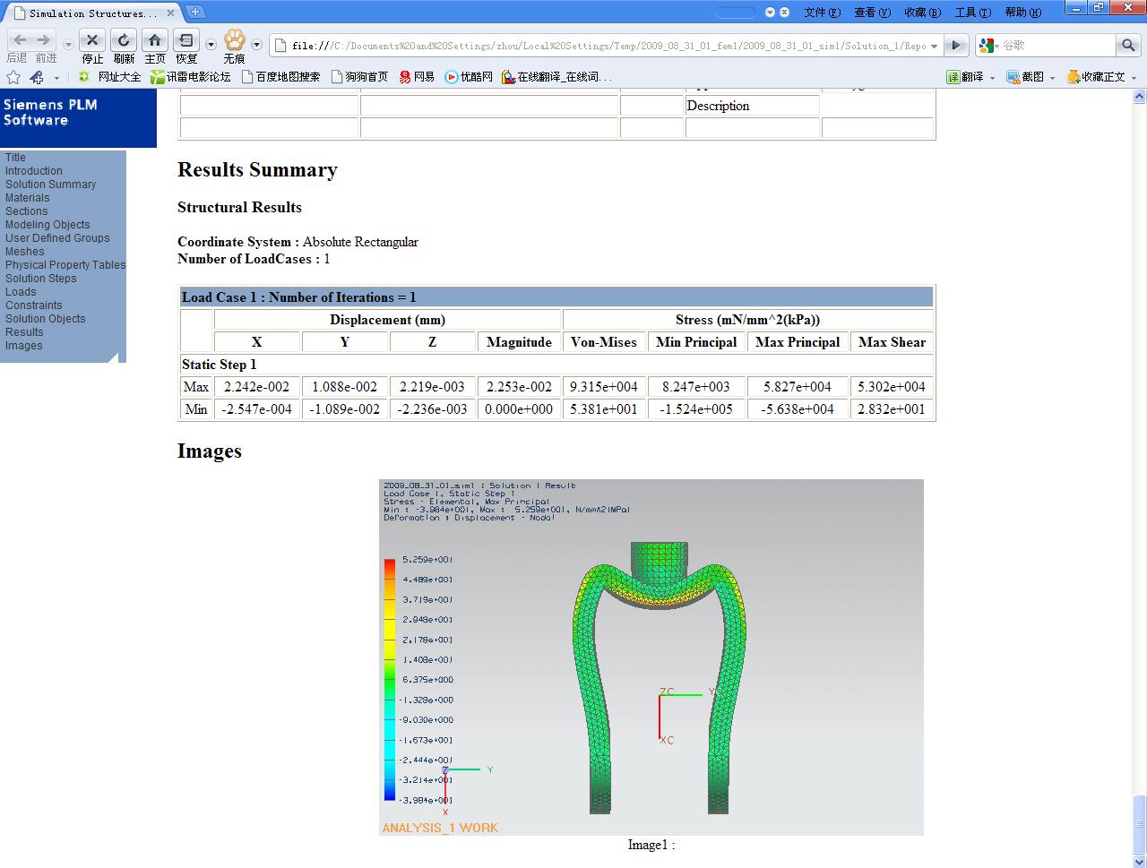
Task: Click the vertical scrollbar thumb
Action: (x=1140, y=824)
